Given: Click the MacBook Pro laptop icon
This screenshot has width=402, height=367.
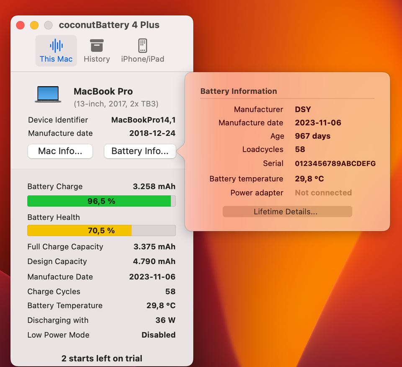Looking at the screenshot, I should click(48, 94).
